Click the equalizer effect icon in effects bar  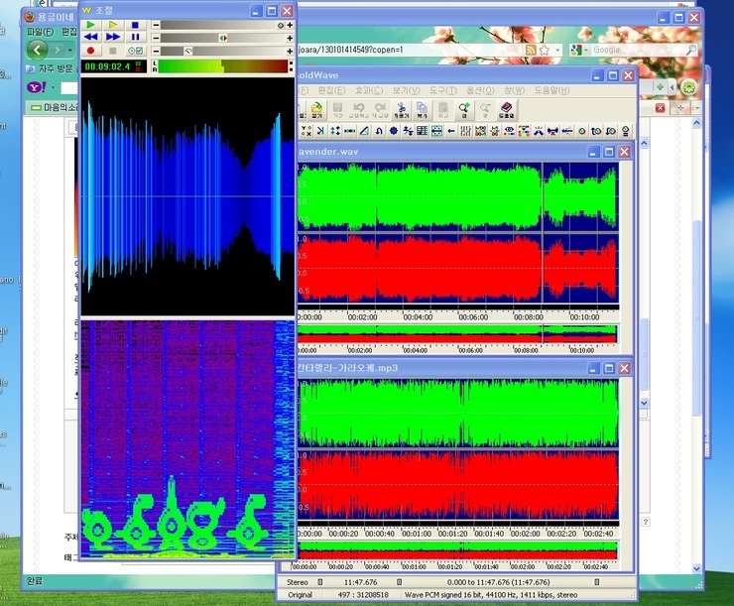(465, 131)
